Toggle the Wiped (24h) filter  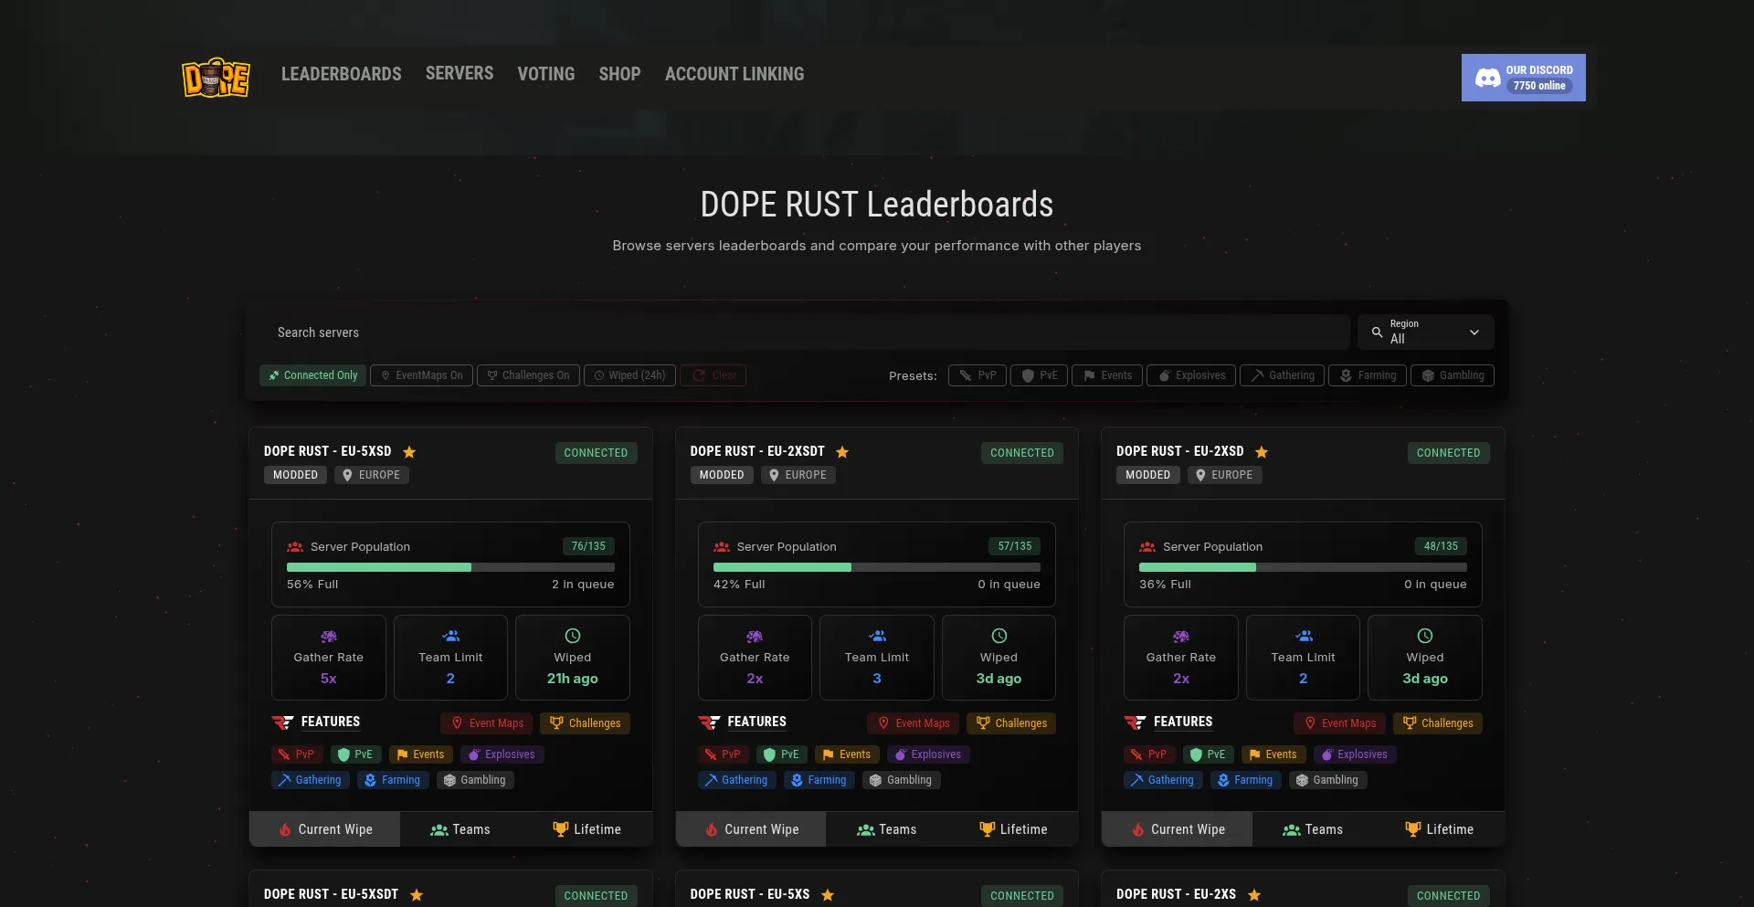click(629, 375)
